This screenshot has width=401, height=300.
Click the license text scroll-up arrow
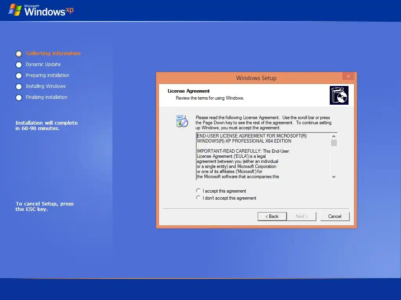(x=334, y=136)
